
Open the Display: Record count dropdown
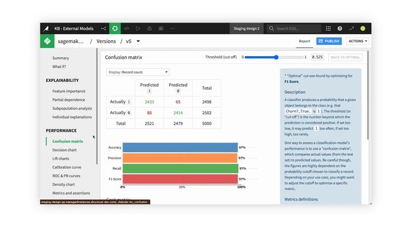[138, 72]
